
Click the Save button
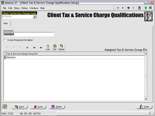19,107
